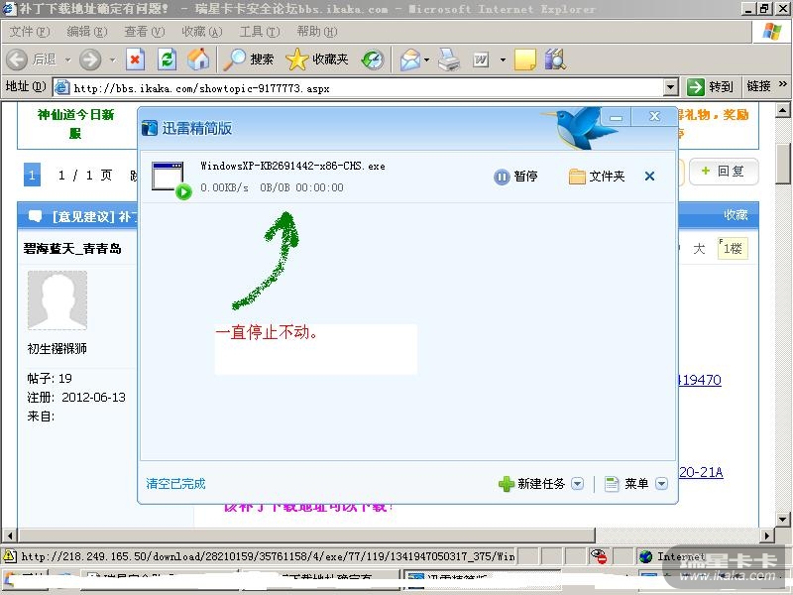
Task: Go to Home page icon
Action: point(198,59)
